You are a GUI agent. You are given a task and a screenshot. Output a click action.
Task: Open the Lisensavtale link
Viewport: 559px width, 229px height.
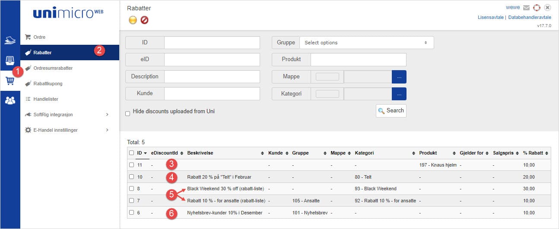[x=491, y=17]
